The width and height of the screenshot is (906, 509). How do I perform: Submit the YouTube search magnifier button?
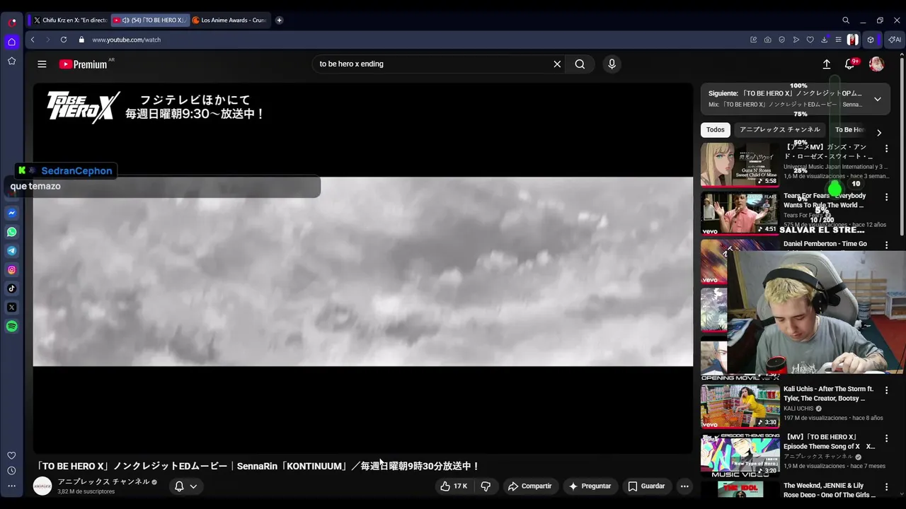[580, 64]
